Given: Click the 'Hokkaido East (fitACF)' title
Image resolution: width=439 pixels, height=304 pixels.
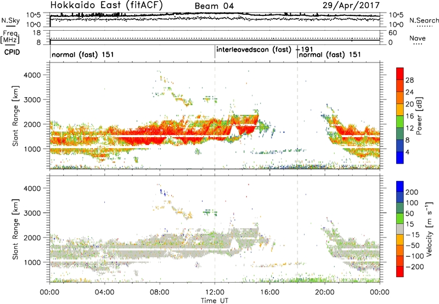Looking at the screenshot, I should pos(106,5).
